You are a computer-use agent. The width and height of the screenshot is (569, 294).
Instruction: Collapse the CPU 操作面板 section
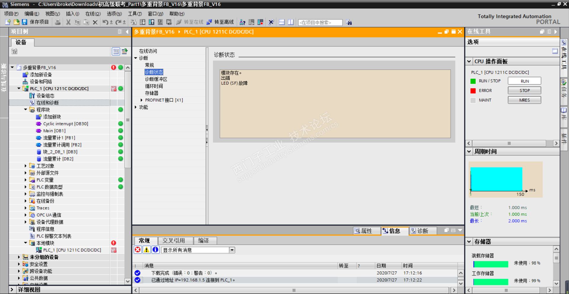(469, 61)
